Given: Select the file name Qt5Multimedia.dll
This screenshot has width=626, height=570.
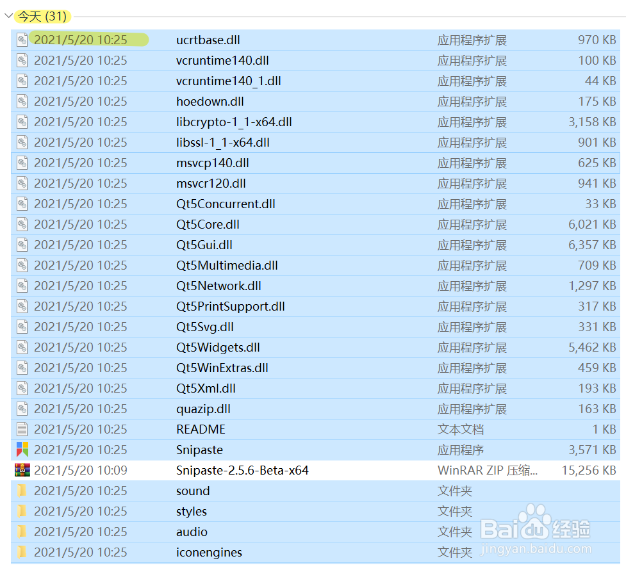Looking at the screenshot, I should pos(227,265).
